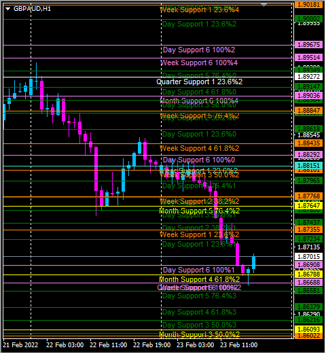326x354 pixels.
Task: Select the Day Support 6 100%0 label
Action: click(x=199, y=160)
